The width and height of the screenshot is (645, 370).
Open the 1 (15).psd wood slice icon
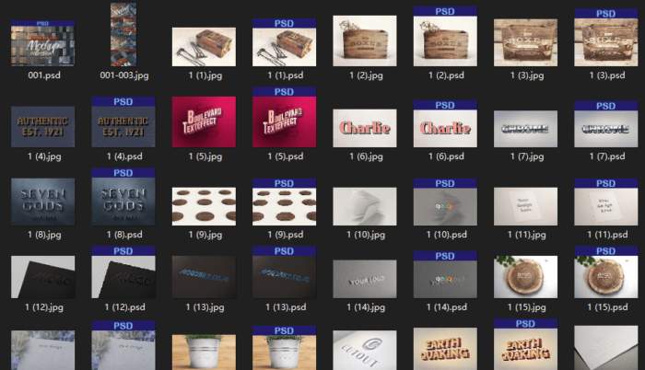click(605, 272)
